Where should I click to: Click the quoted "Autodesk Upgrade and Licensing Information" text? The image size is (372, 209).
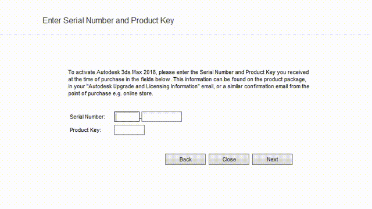[x=144, y=87]
